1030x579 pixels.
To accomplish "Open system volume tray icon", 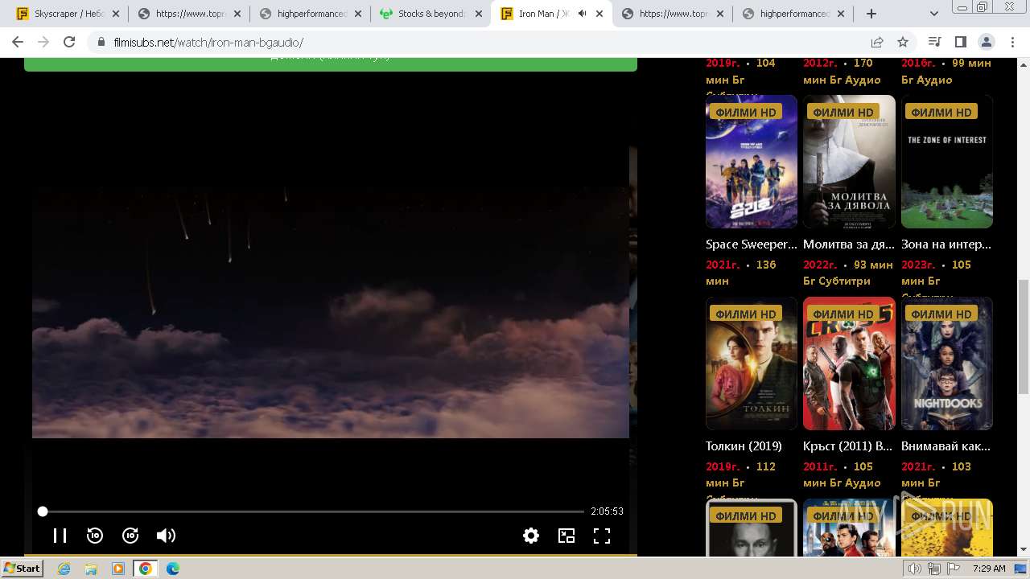I will point(915,569).
